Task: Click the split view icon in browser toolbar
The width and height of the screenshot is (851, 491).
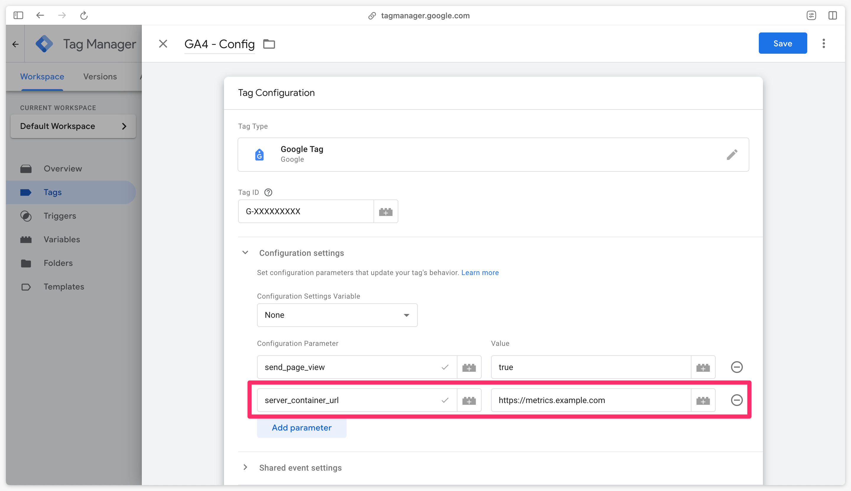Action: 832,15
